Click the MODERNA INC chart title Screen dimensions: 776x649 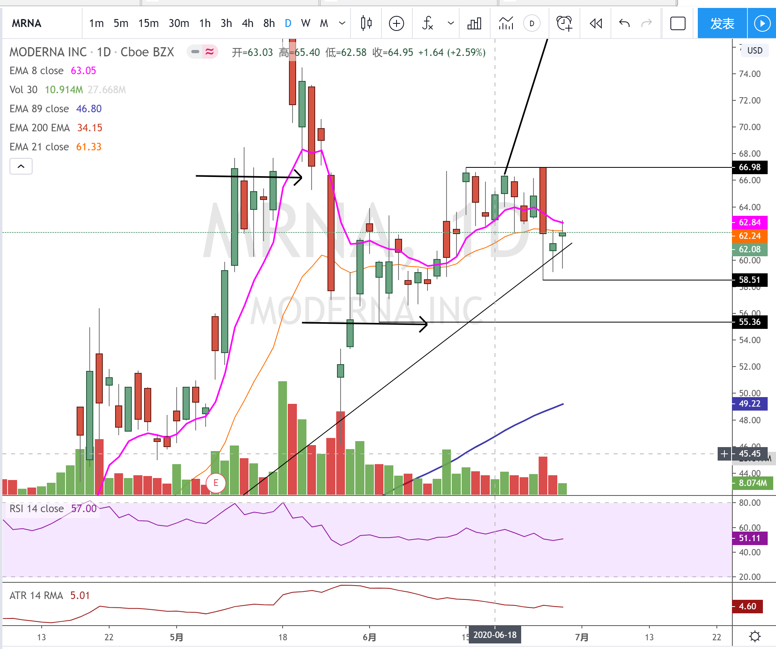pos(92,52)
